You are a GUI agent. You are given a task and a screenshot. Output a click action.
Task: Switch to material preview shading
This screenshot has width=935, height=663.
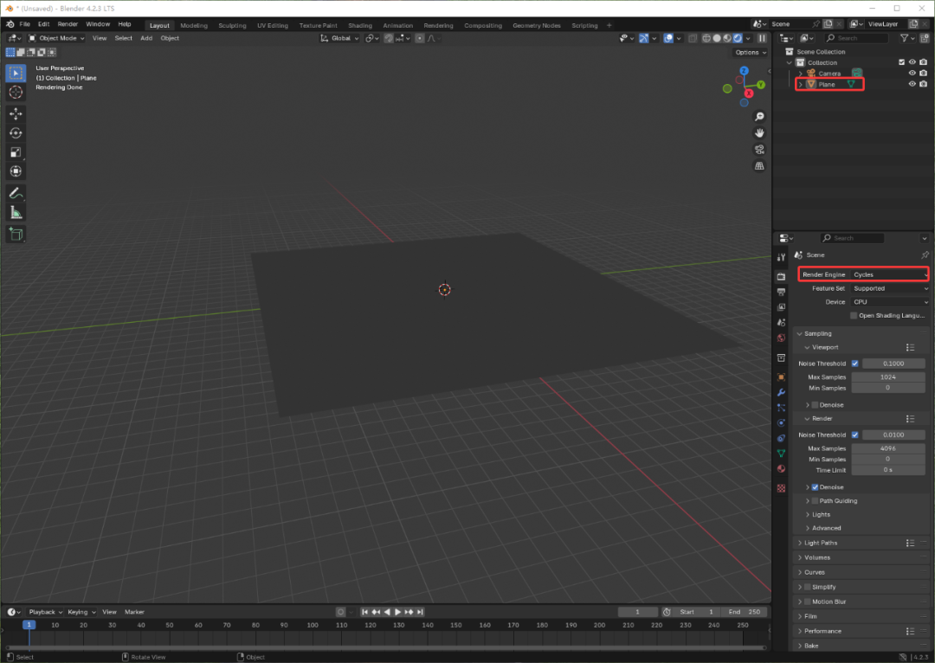coord(727,38)
